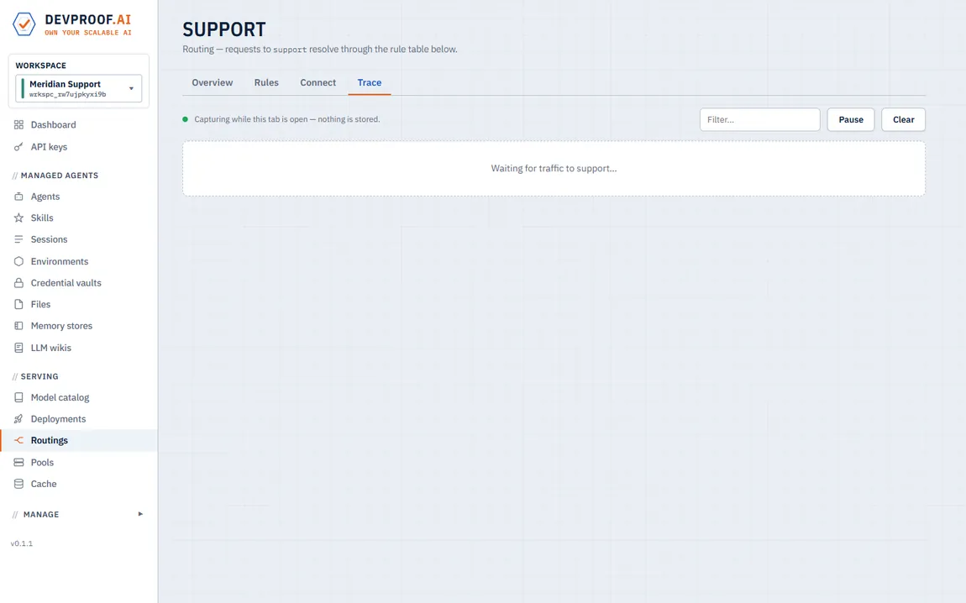Switch to the Overview tab
966x603 pixels.
212,82
